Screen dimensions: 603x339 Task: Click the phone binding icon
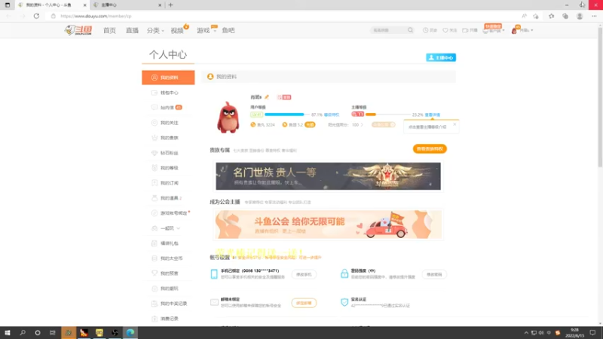214,273
